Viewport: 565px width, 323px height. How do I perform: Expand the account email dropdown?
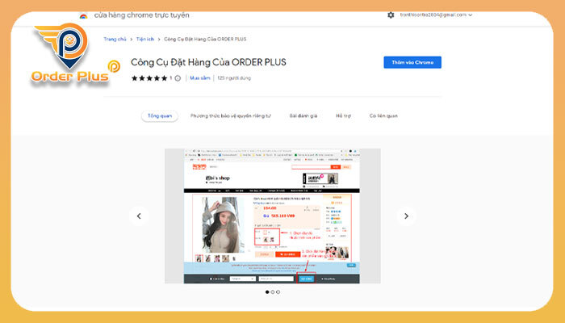(436, 15)
